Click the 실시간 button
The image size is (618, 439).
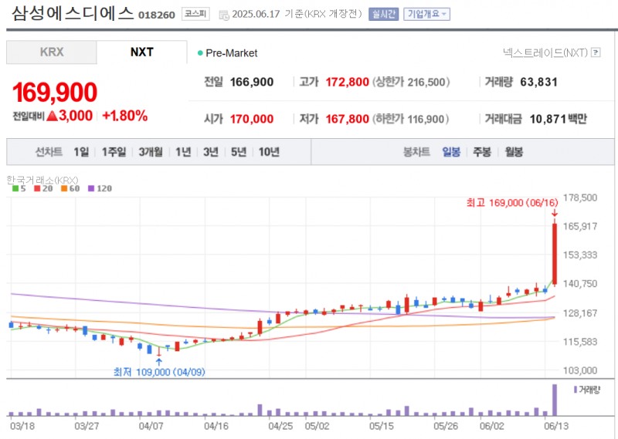(383, 14)
